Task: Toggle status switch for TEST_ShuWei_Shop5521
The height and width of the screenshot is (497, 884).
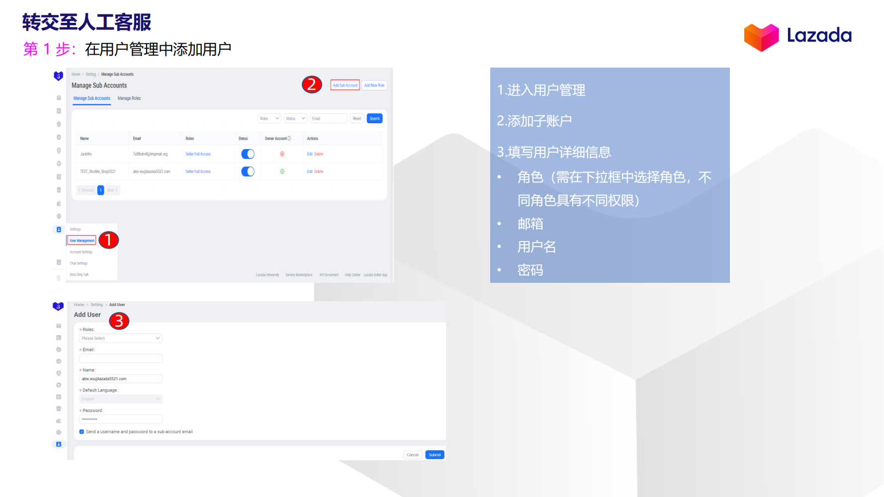Action: click(x=248, y=171)
